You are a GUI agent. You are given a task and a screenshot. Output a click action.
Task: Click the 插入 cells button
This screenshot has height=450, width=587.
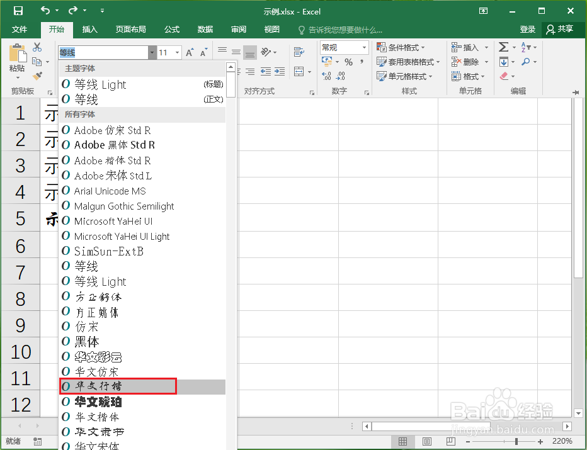[465, 47]
